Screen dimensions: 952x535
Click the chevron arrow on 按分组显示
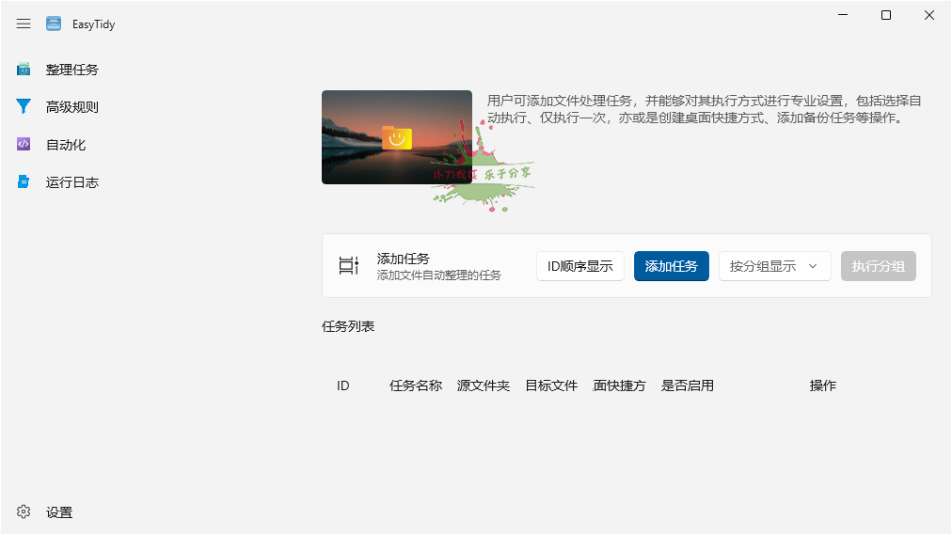[813, 266]
